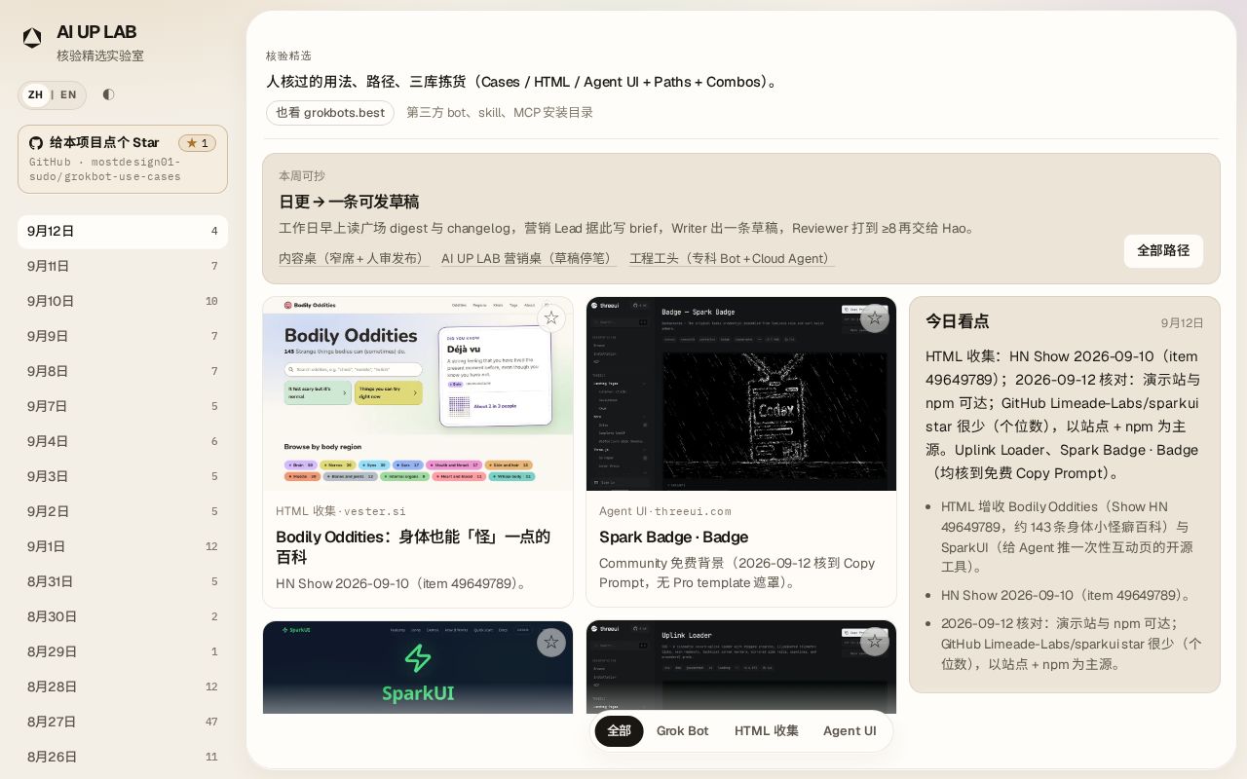Open Bodily Oddities screenshot thumbnail
Image resolution: width=1247 pixels, height=779 pixels.
click(x=418, y=393)
